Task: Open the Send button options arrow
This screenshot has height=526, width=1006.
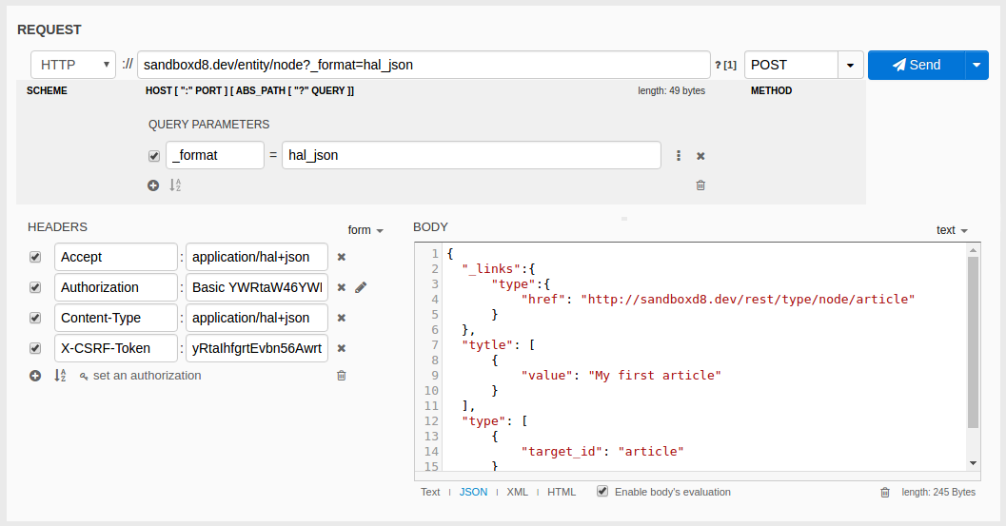Action: 977,65
